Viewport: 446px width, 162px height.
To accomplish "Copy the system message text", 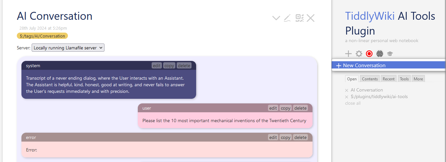I will click(x=169, y=66).
